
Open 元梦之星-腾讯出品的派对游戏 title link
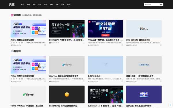click(139, 106)
